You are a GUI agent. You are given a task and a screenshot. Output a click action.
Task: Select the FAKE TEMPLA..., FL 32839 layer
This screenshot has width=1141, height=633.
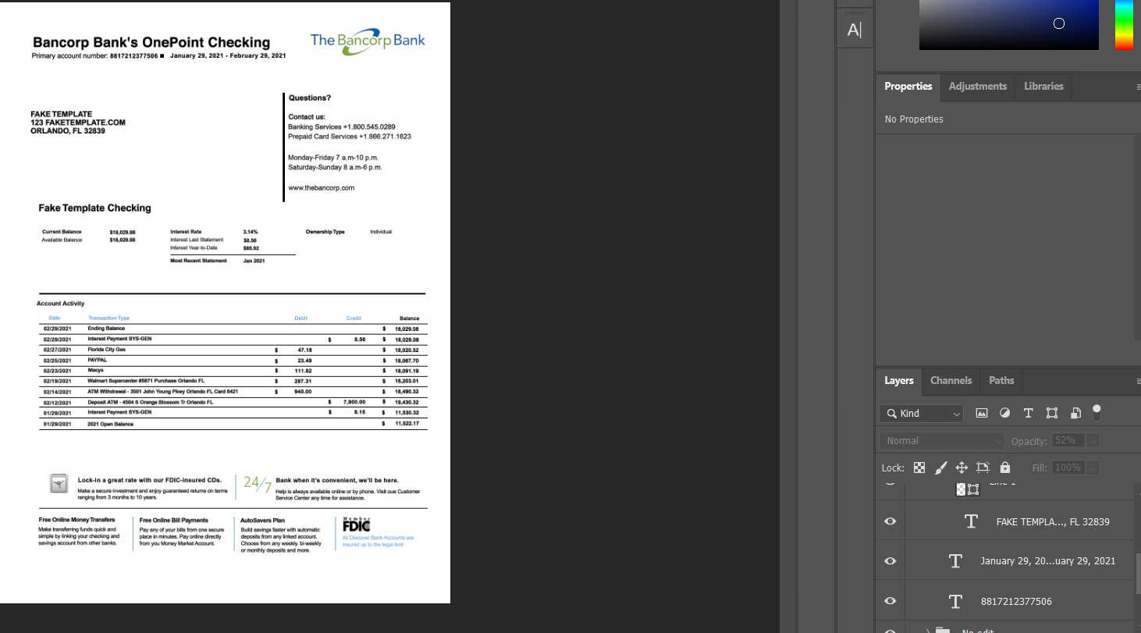1053,521
